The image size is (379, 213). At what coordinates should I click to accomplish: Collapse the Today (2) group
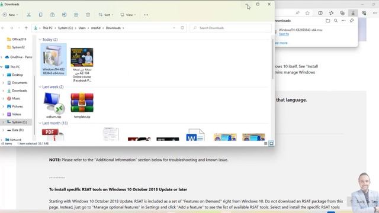pyautogui.click(x=40, y=40)
